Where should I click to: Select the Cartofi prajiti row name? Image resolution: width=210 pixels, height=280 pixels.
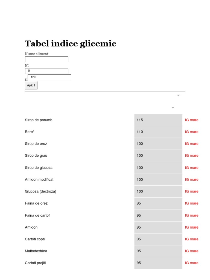click(x=35, y=263)
